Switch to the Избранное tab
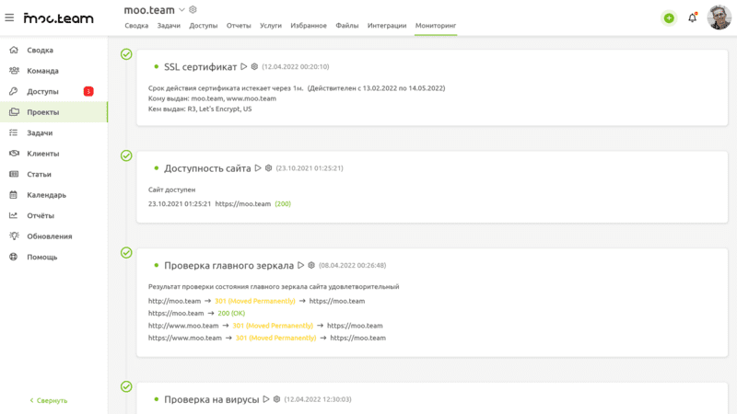This screenshot has width=737, height=414. pyautogui.click(x=309, y=26)
